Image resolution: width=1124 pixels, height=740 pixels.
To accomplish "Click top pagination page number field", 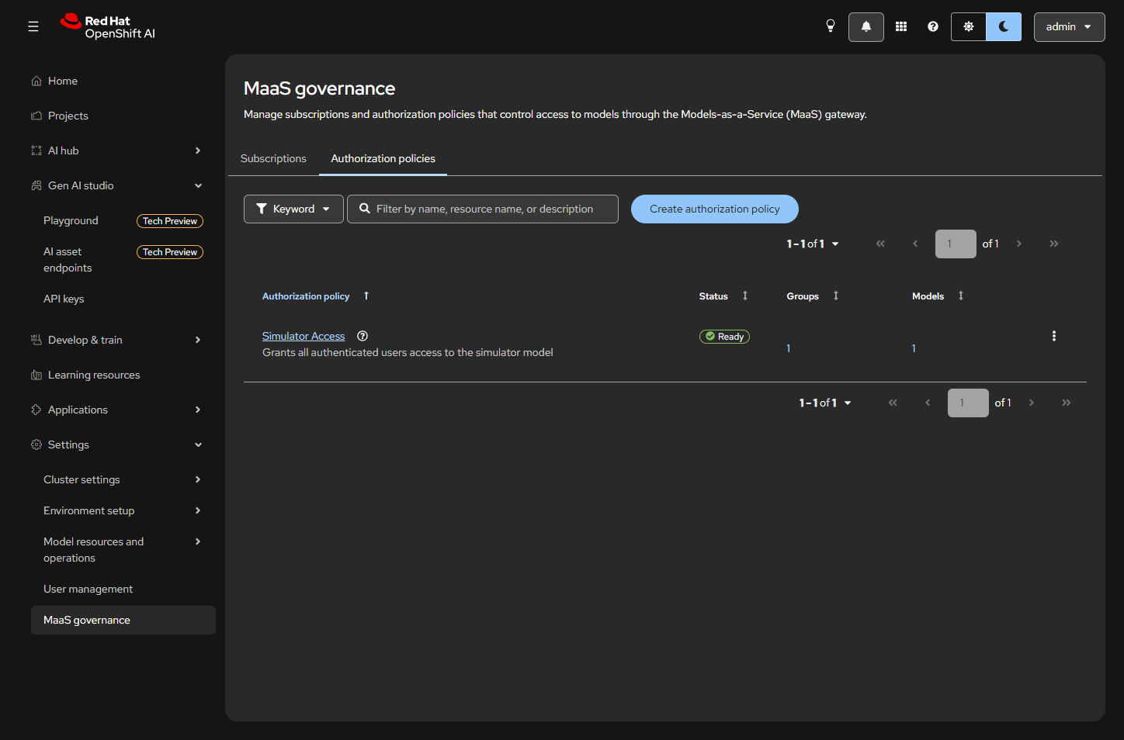I will 956,244.
